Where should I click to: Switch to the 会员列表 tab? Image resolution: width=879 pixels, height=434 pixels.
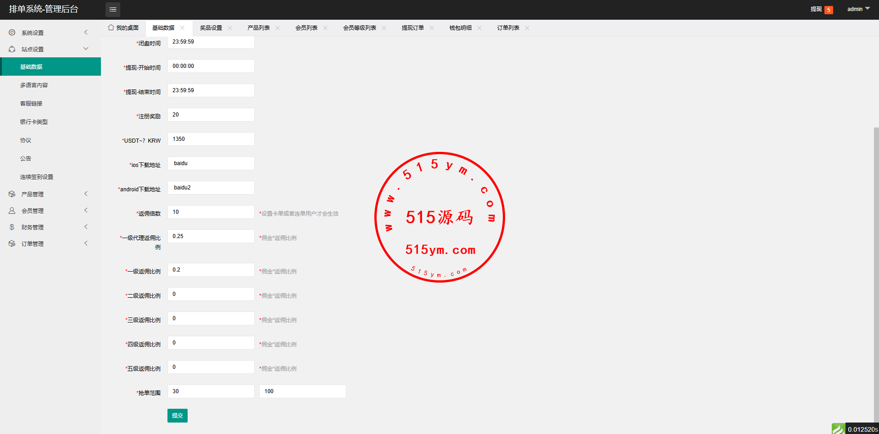tap(306, 28)
